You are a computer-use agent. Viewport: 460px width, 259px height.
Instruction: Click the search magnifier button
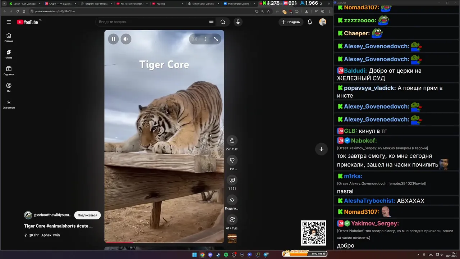[223, 22]
